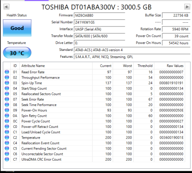This screenshot has height=173, width=192.
Task: Click status orb for Temperature attribute row
Action: click(7, 138)
